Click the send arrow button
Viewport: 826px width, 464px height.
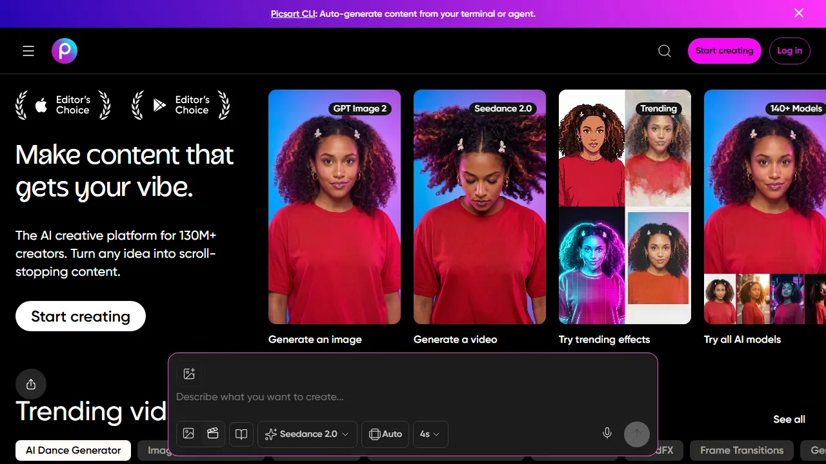(637, 434)
